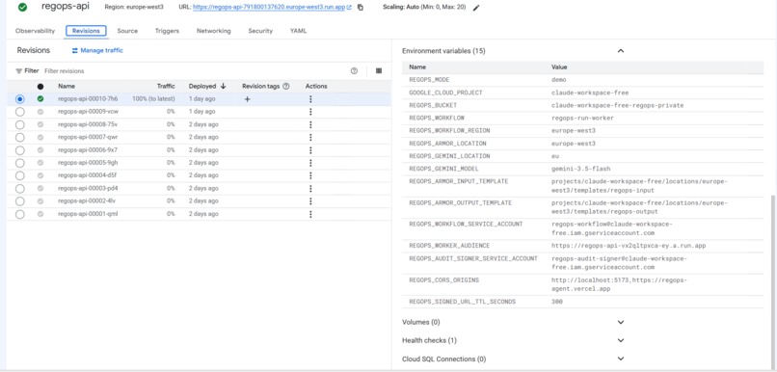Select radio for regops-api-00007-qwr
This screenshot has width=777, height=372.
tap(20, 137)
